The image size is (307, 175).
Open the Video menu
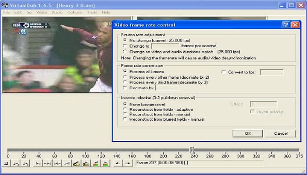click(x=42, y=12)
